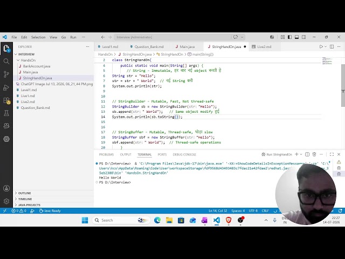Go back with the navigation arrow

[x=103, y=37]
